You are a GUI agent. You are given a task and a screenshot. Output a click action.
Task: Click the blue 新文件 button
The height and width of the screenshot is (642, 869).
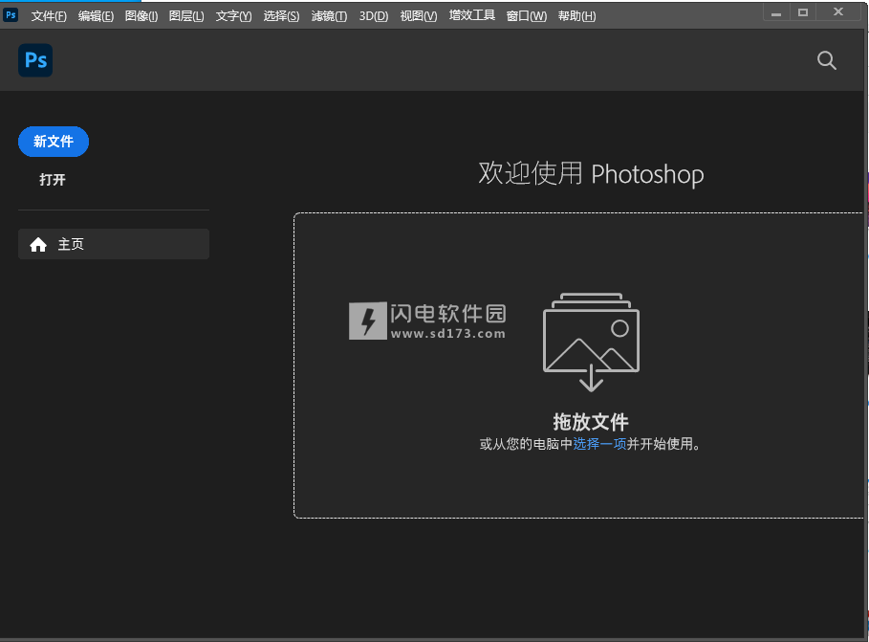[54, 142]
